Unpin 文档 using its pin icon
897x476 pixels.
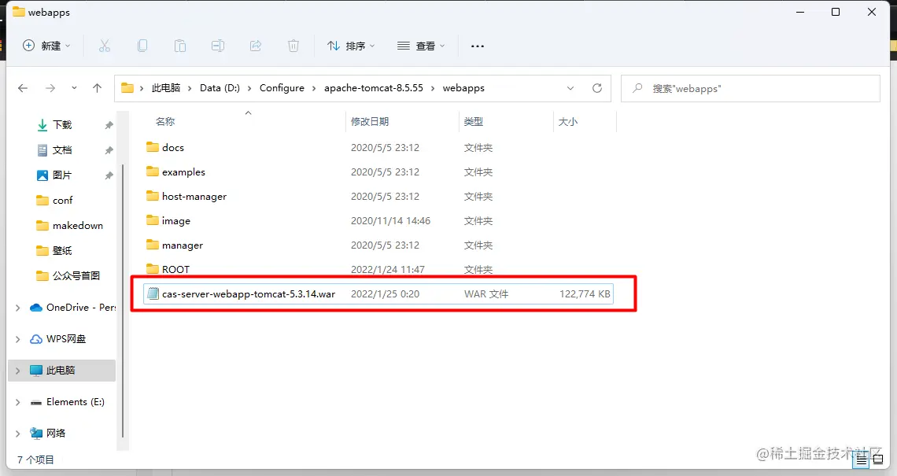(109, 150)
